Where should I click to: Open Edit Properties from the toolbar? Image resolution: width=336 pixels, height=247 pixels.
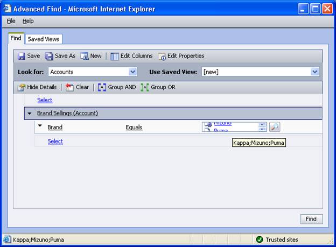[x=162, y=56]
